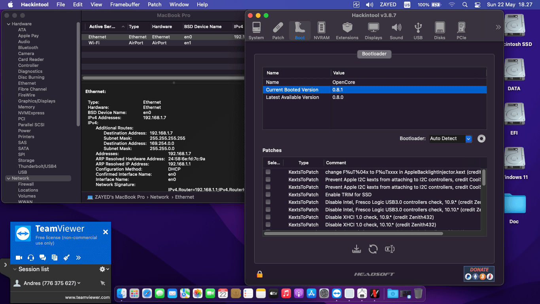
Task: Collapse the TeamViewer Session list
Action: 15,269
